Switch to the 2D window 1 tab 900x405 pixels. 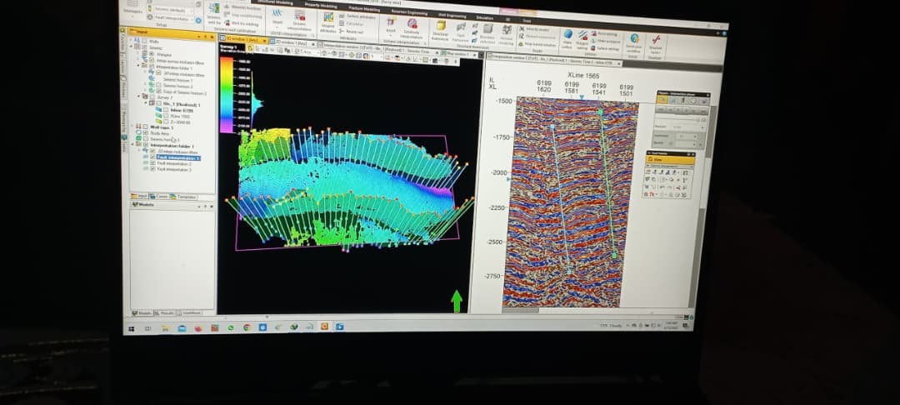(x=291, y=43)
